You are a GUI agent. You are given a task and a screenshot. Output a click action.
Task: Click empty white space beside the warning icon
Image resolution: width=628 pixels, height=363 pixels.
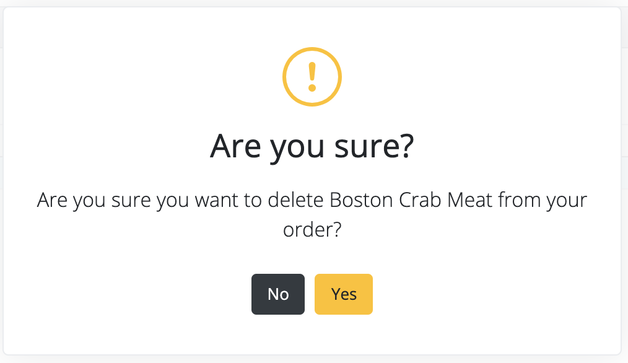[x=160, y=76]
